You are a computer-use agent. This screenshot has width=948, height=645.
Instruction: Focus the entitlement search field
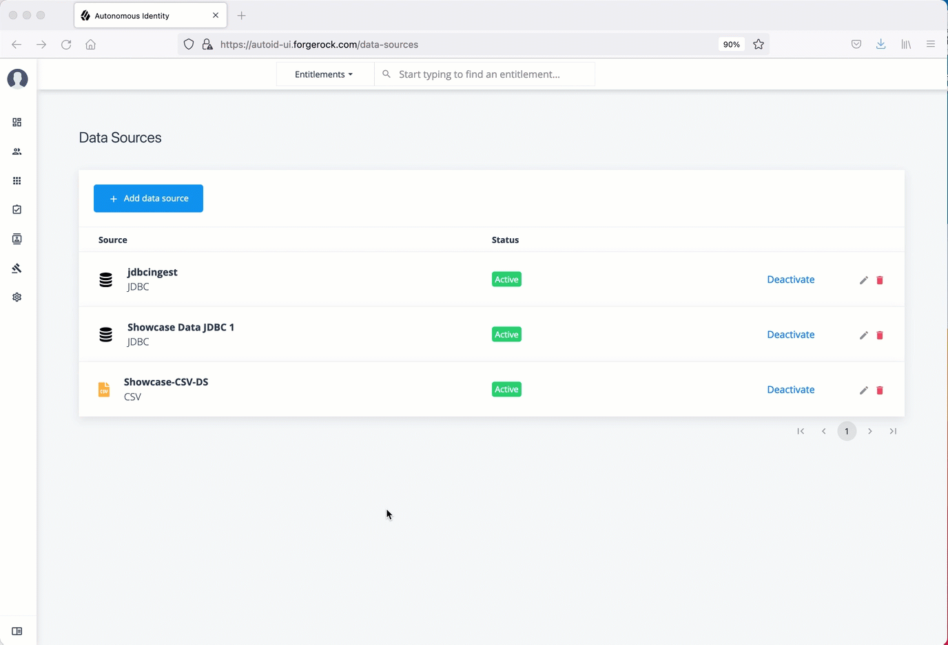[489, 74]
